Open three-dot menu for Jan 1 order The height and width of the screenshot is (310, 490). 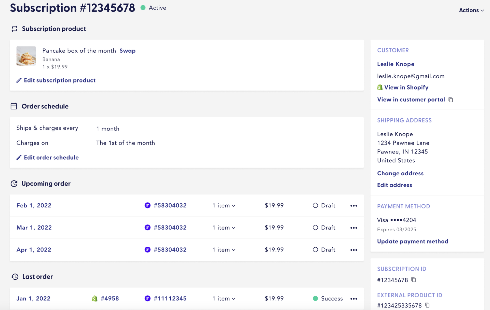click(x=353, y=299)
